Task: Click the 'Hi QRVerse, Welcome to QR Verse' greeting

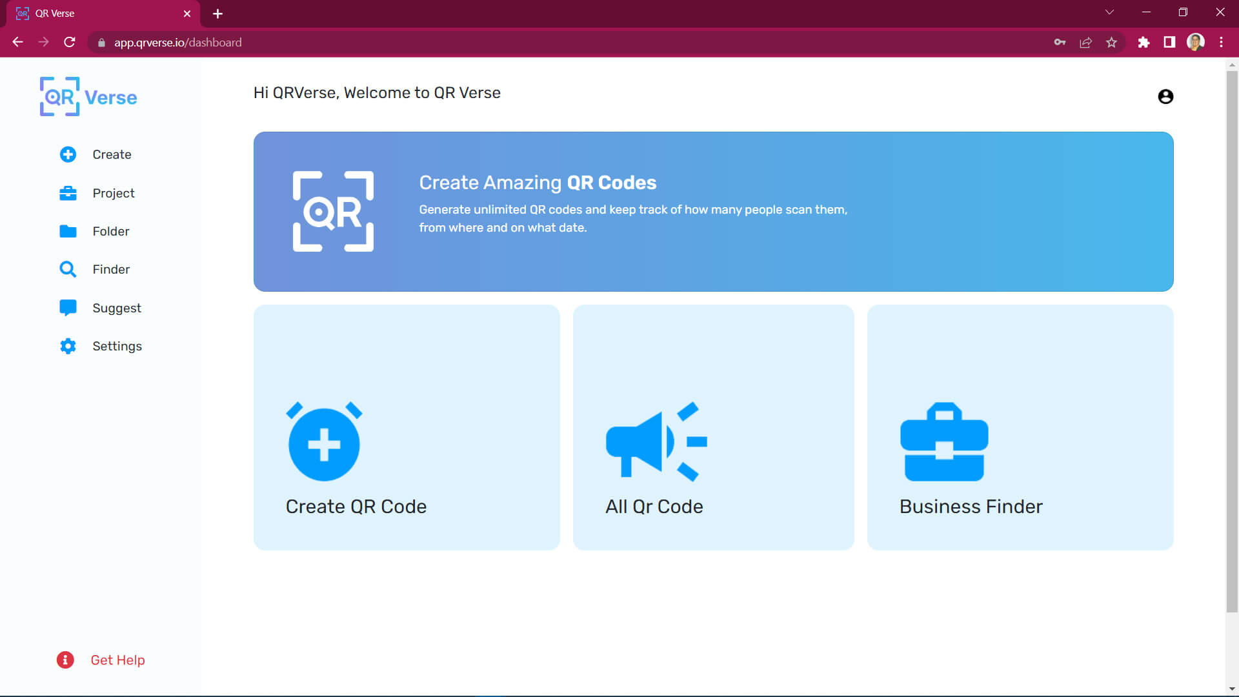Action: coord(377,93)
